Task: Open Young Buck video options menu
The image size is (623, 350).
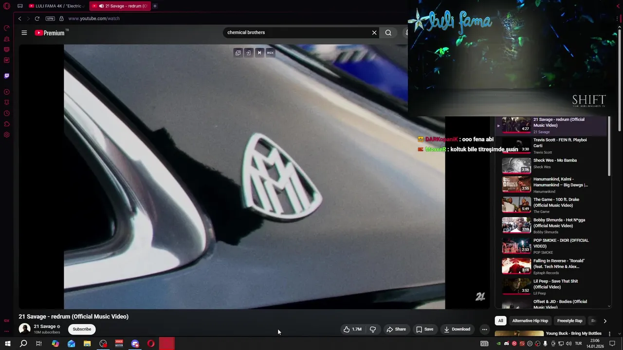Action: point(609,334)
